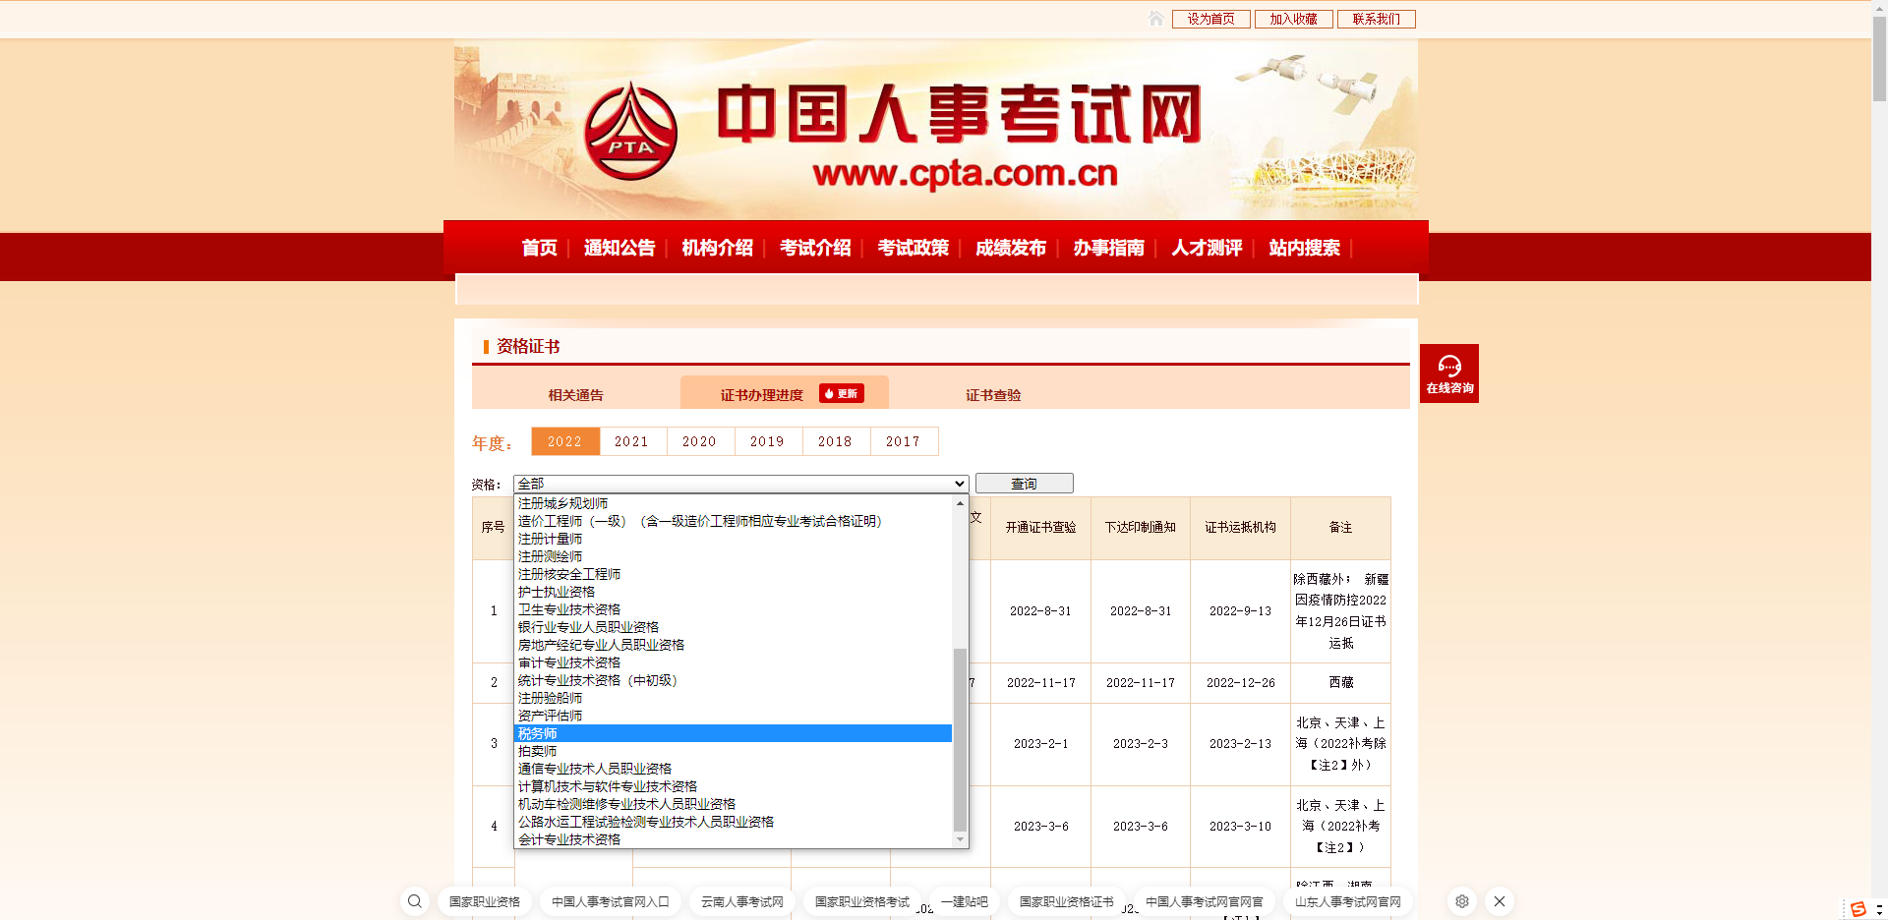Choose 卫生专业技术资格 option
Screen dimensions: 1888x920
(x=734, y=609)
